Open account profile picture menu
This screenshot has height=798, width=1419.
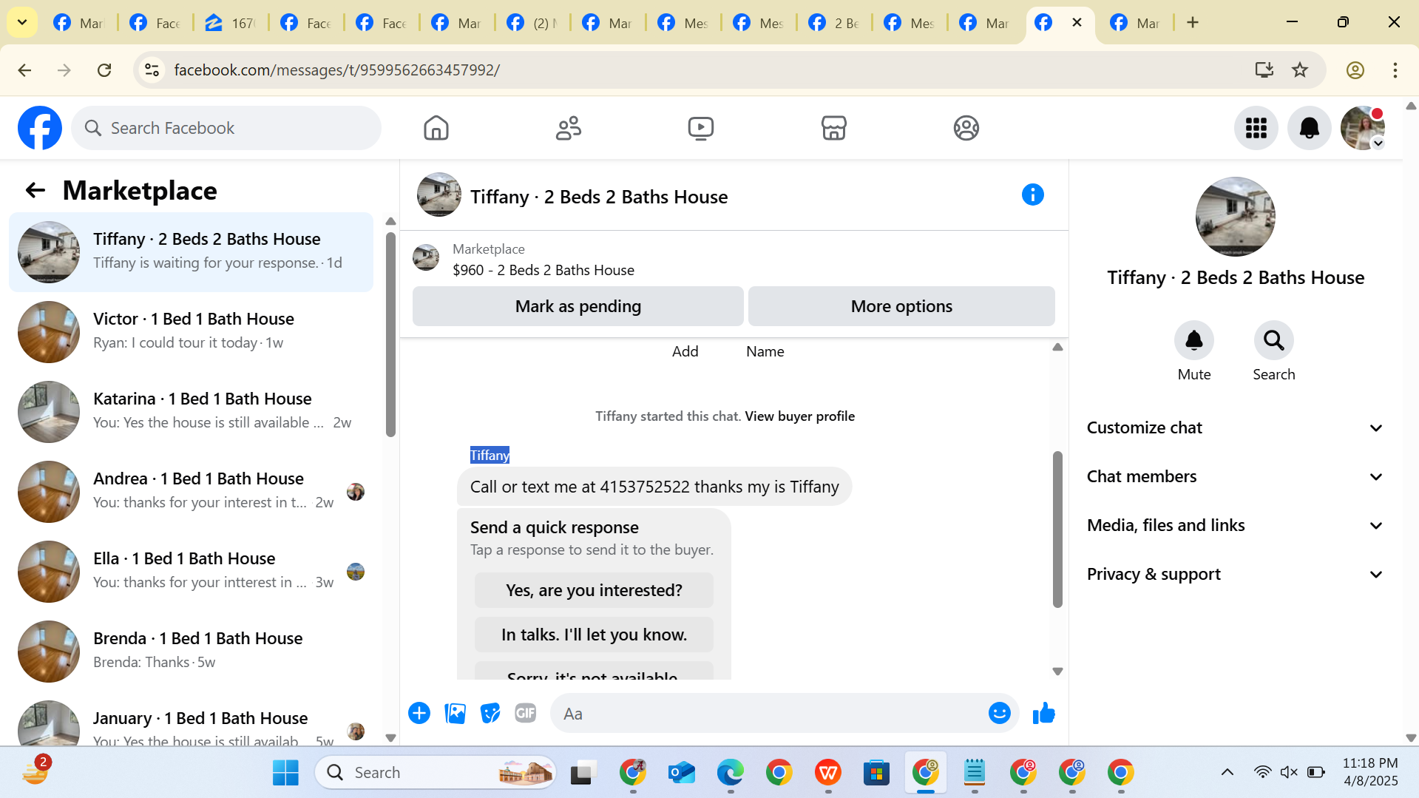[1362, 128]
